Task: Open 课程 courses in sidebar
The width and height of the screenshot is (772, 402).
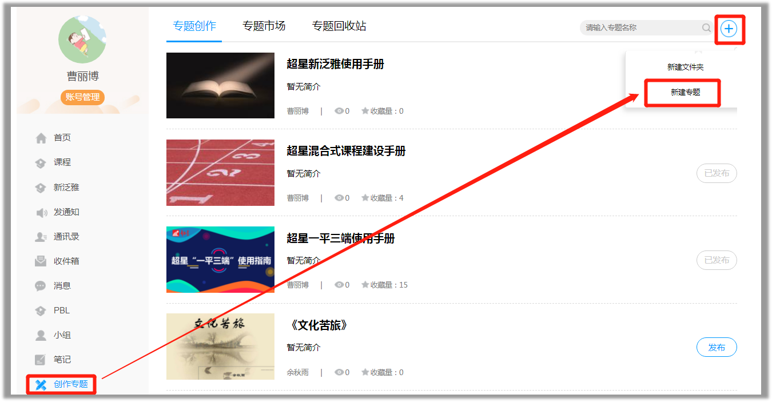Action: coord(62,162)
